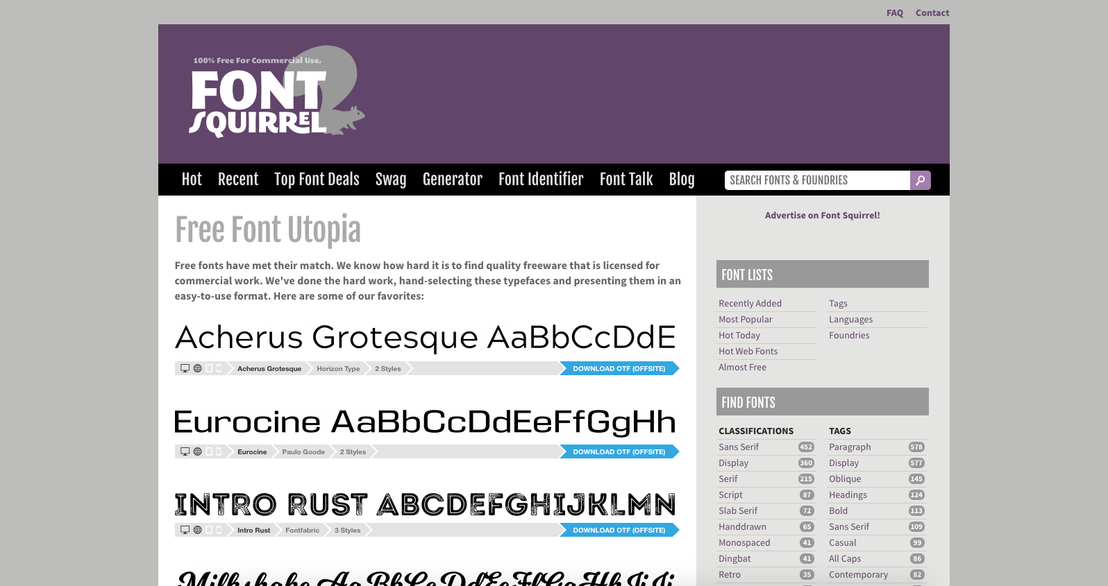
Task: Open the Recent menu item
Action: tap(238, 180)
